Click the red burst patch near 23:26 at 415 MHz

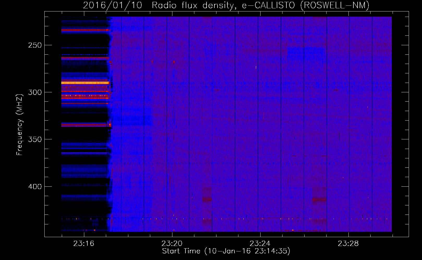pyautogui.click(x=319, y=200)
